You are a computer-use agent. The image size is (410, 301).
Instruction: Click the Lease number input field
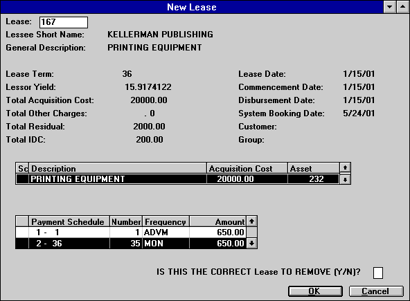click(x=64, y=22)
